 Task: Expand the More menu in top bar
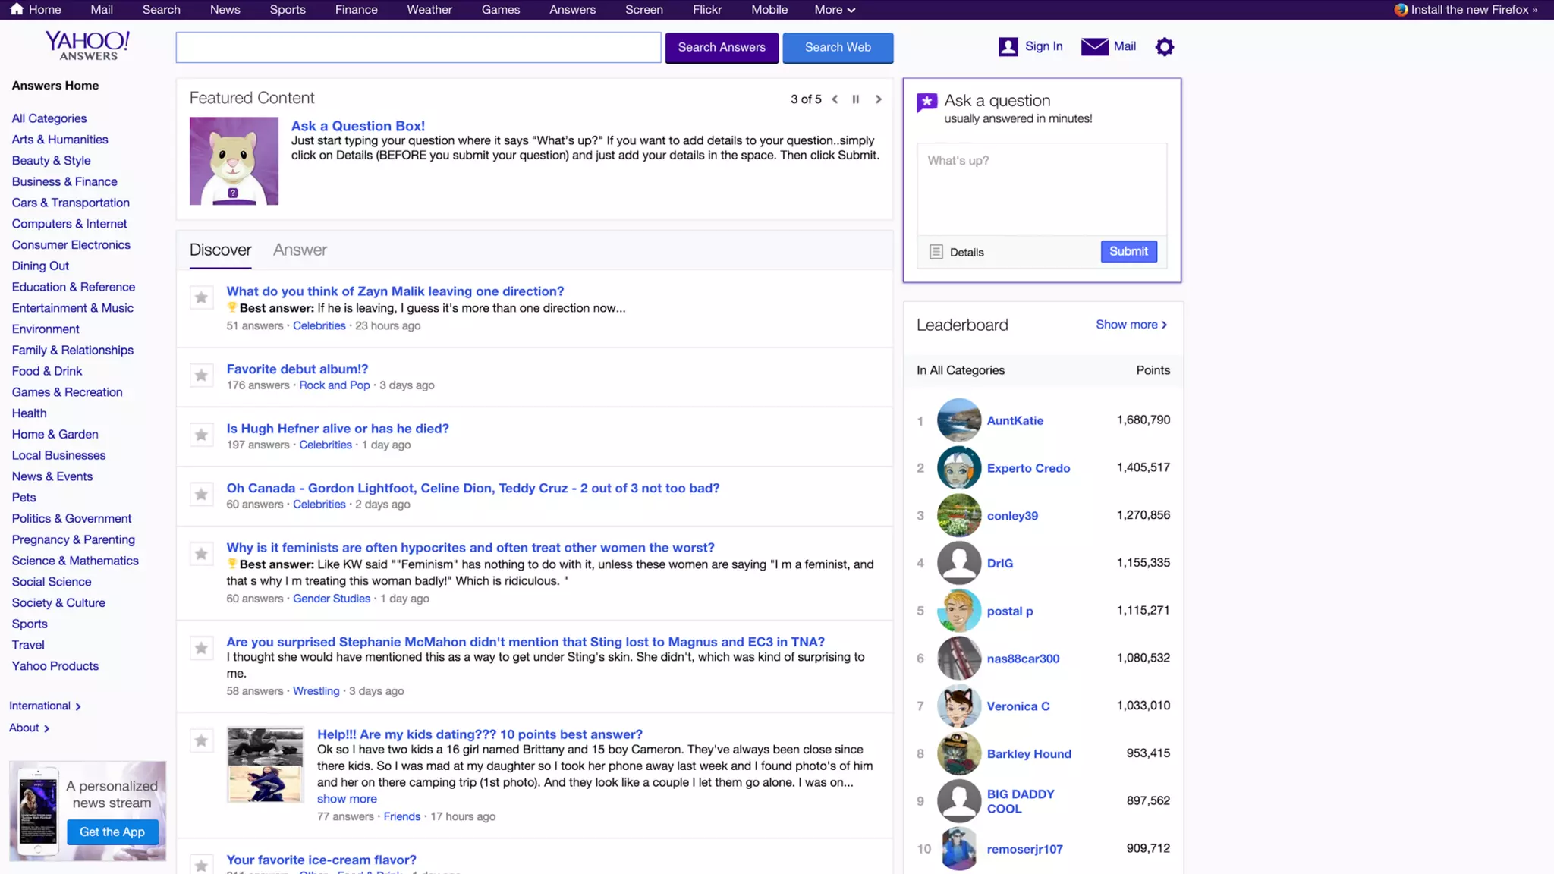coord(835,10)
